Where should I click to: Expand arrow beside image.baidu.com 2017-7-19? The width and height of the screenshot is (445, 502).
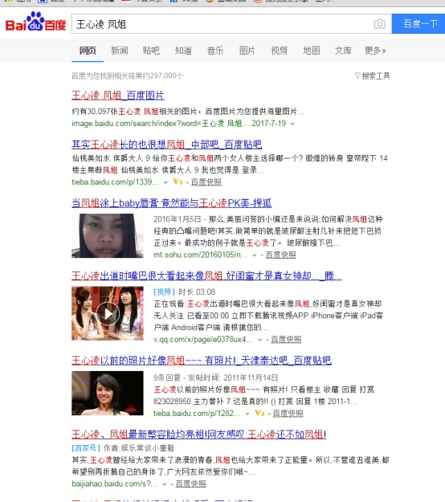(292, 124)
